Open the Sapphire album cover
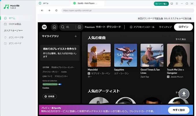Image resolution: width=196 pixels, height=116 pixels. [x=125, y=55]
